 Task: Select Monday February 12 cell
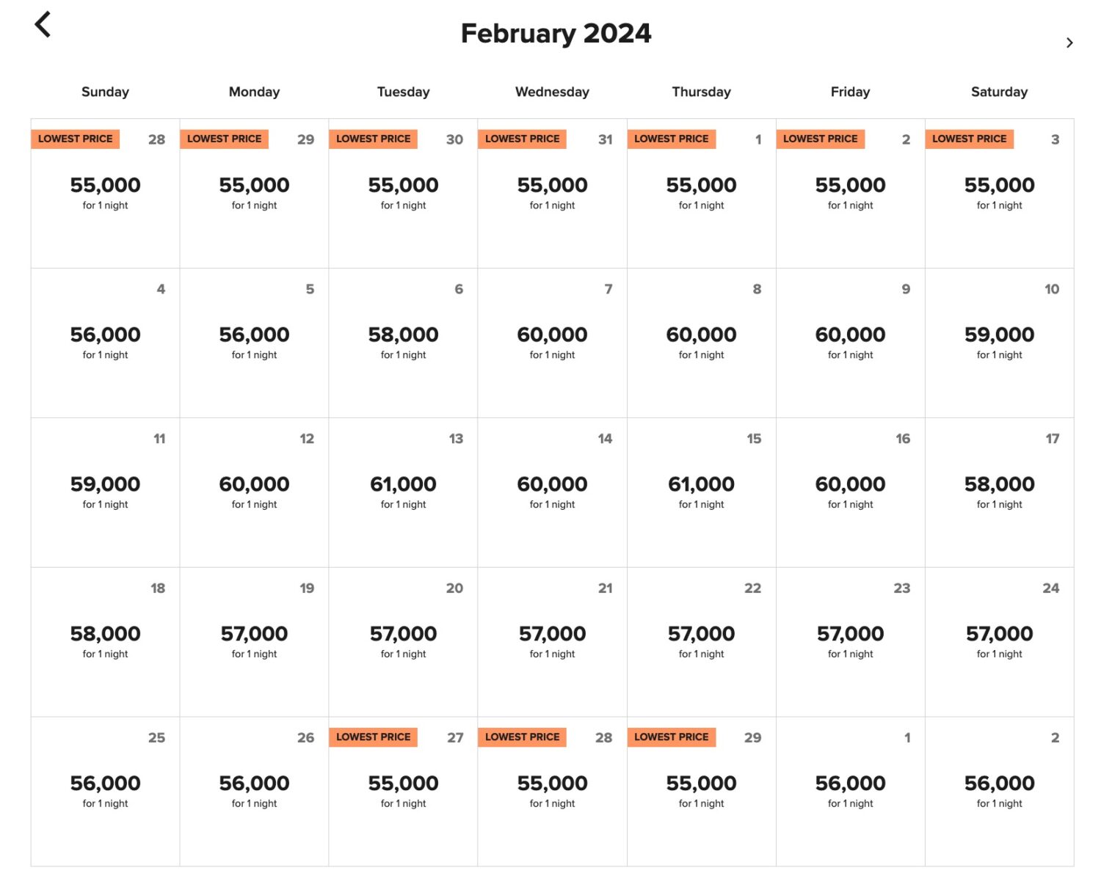(254, 492)
